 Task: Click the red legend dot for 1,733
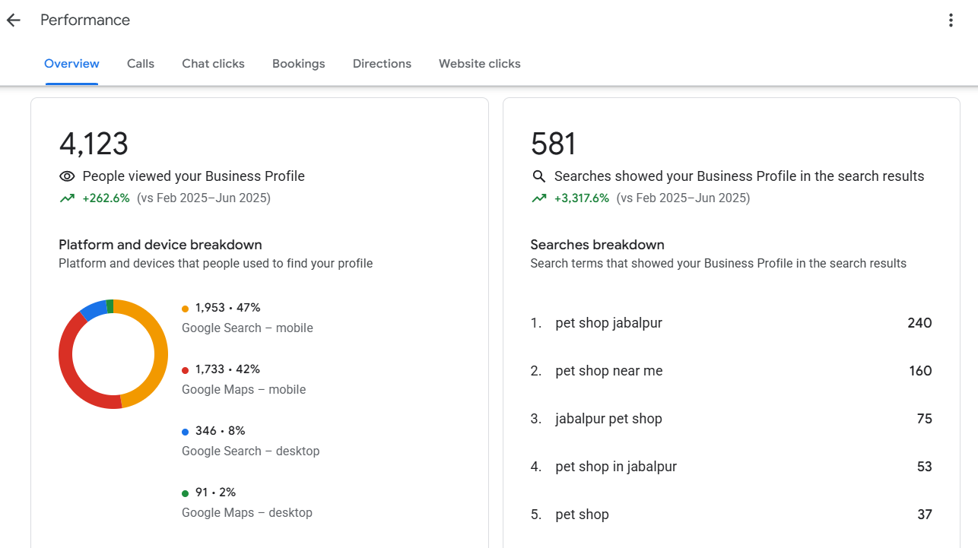tap(185, 370)
